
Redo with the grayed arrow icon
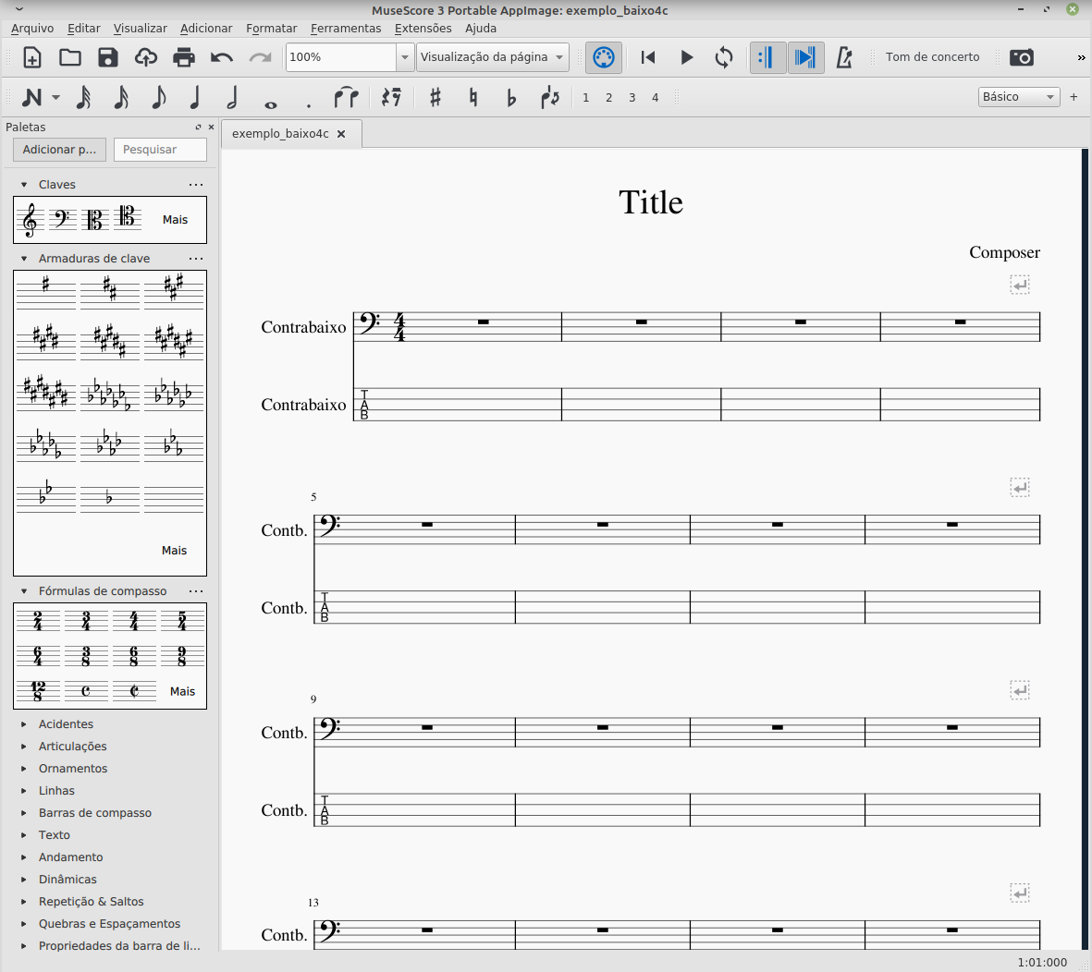pos(260,57)
